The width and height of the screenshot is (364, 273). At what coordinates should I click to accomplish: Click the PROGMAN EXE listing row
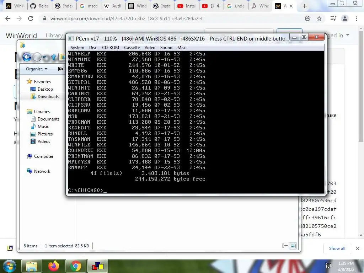point(136,122)
